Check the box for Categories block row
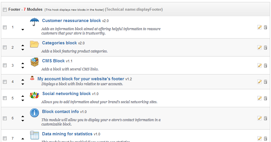The image size is (271, 142). 5,48
